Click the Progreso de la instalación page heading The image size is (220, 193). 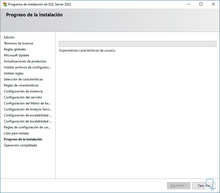click(34, 15)
